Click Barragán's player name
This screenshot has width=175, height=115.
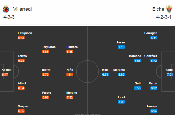coord(151,33)
